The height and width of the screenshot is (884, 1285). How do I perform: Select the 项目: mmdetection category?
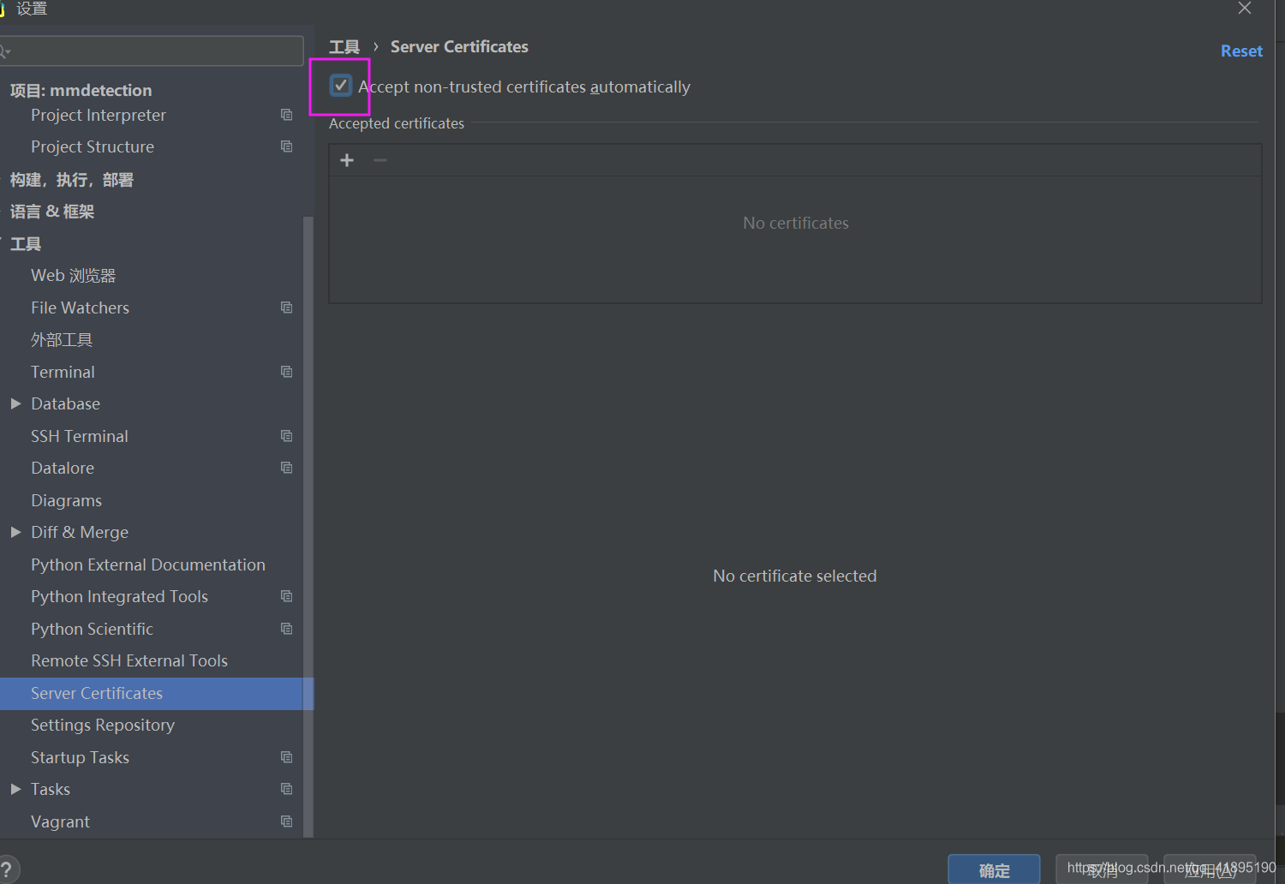click(81, 90)
